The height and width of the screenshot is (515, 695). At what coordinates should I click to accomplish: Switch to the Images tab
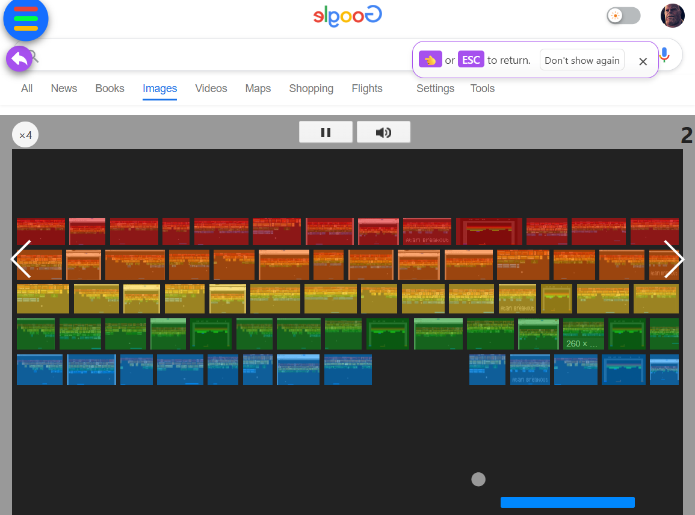coord(159,88)
